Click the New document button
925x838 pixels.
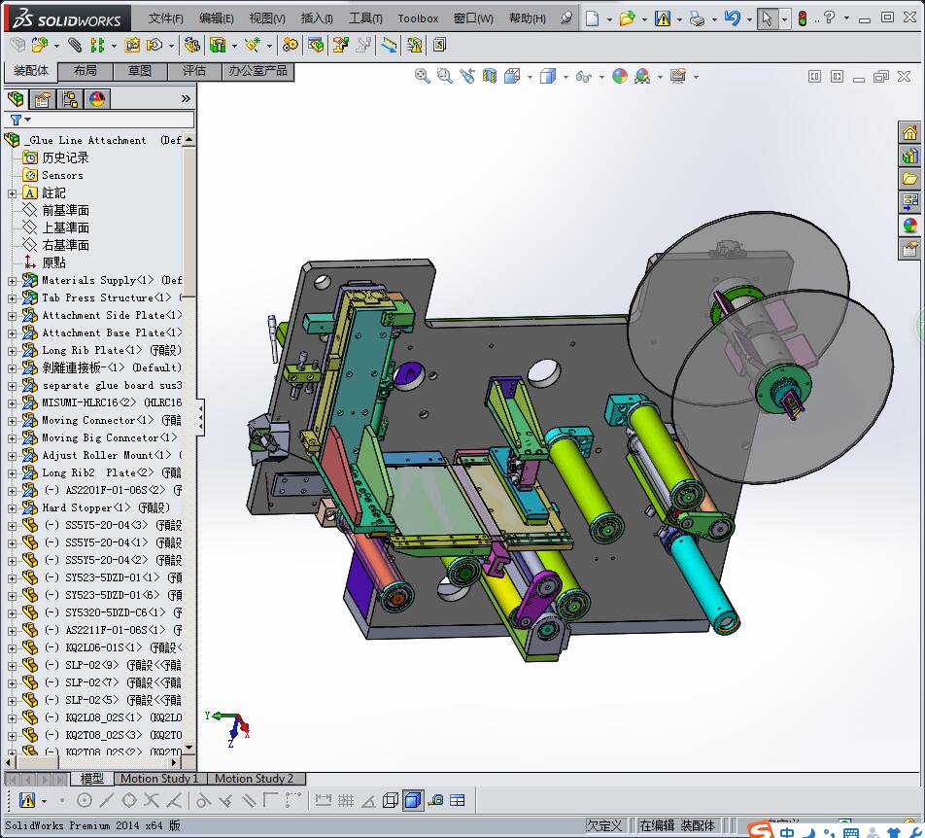(x=593, y=18)
